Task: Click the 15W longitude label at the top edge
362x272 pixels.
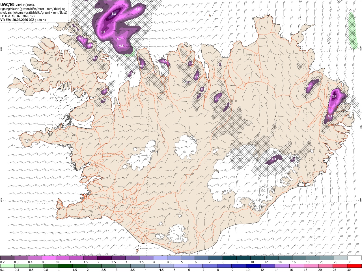Action: [x=299, y=1]
